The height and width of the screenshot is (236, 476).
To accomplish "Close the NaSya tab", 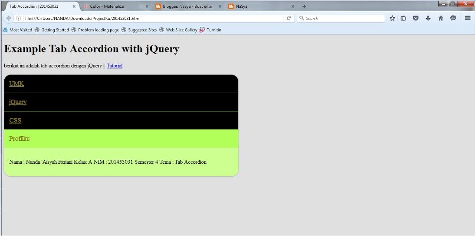I will coord(292,6).
